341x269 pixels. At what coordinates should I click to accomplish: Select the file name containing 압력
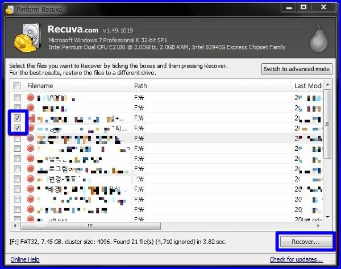pos(69,159)
